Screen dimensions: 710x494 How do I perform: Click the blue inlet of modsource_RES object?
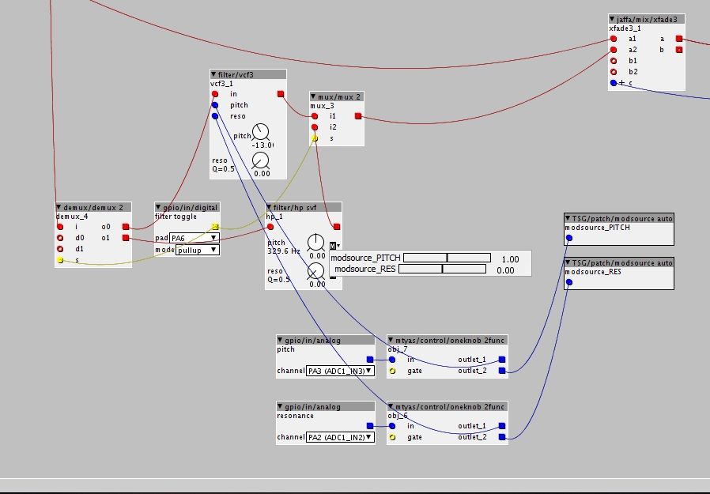click(569, 281)
